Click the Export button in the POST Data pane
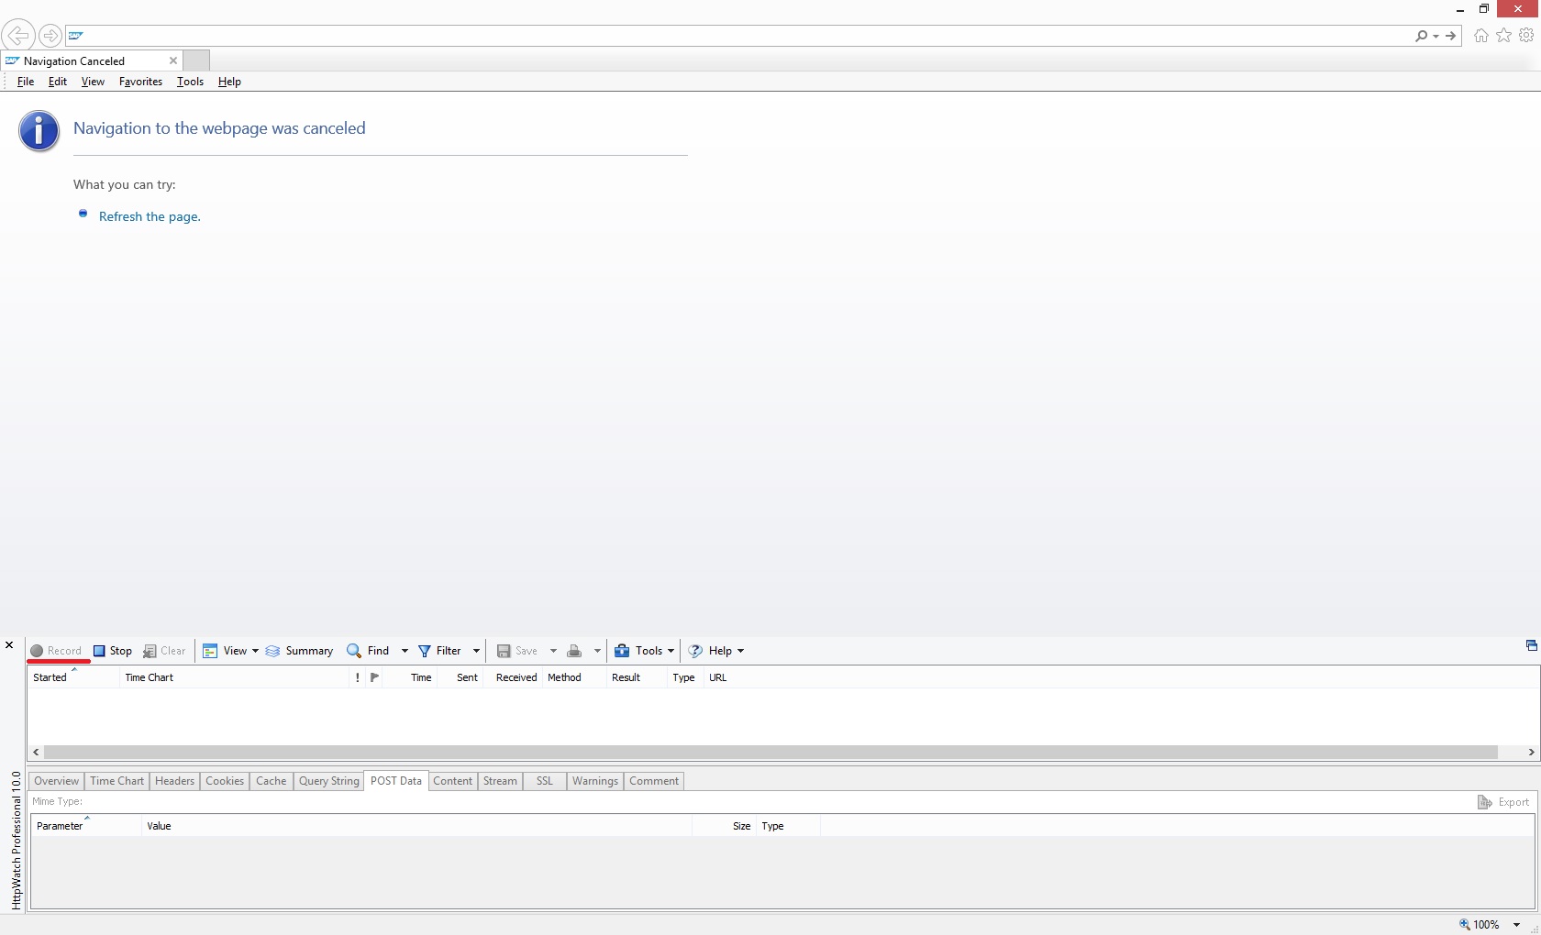The image size is (1541, 935). coord(1503,802)
